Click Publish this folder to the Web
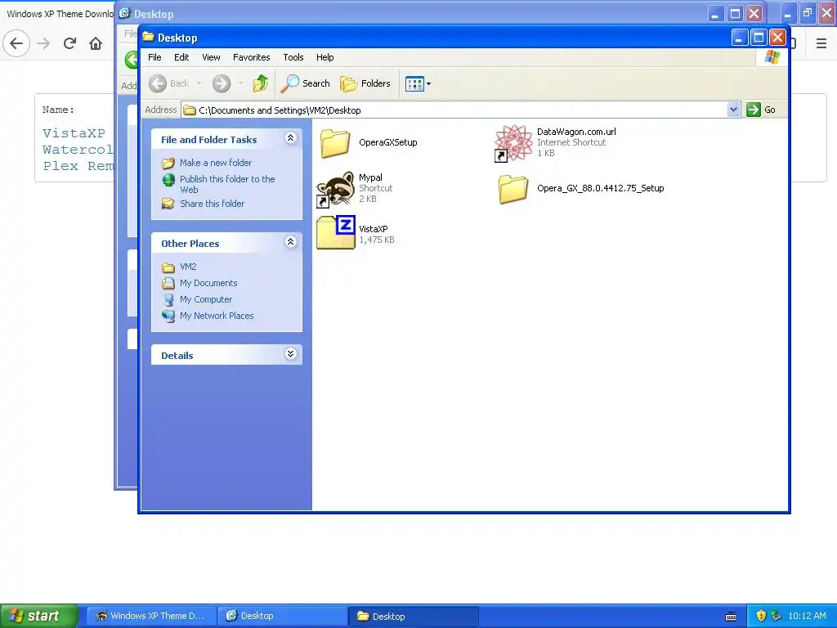 227,184
